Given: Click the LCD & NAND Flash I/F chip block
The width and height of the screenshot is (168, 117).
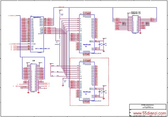Looking at the screenshot, I should point(37,34).
